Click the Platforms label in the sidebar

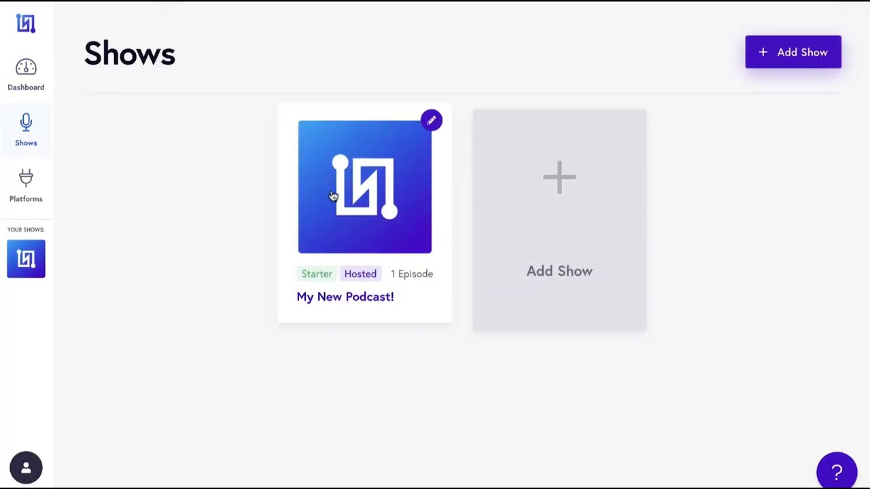(26, 198)
